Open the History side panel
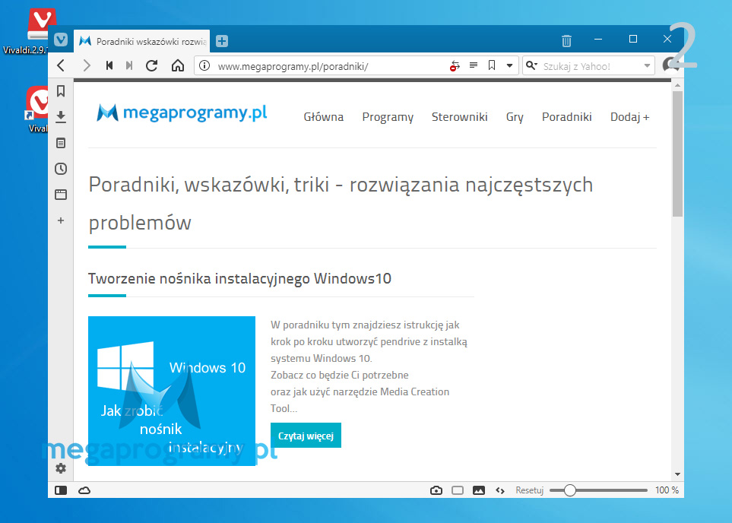The height and width of the screenshot is (523, 732). [x=61, y=169]
